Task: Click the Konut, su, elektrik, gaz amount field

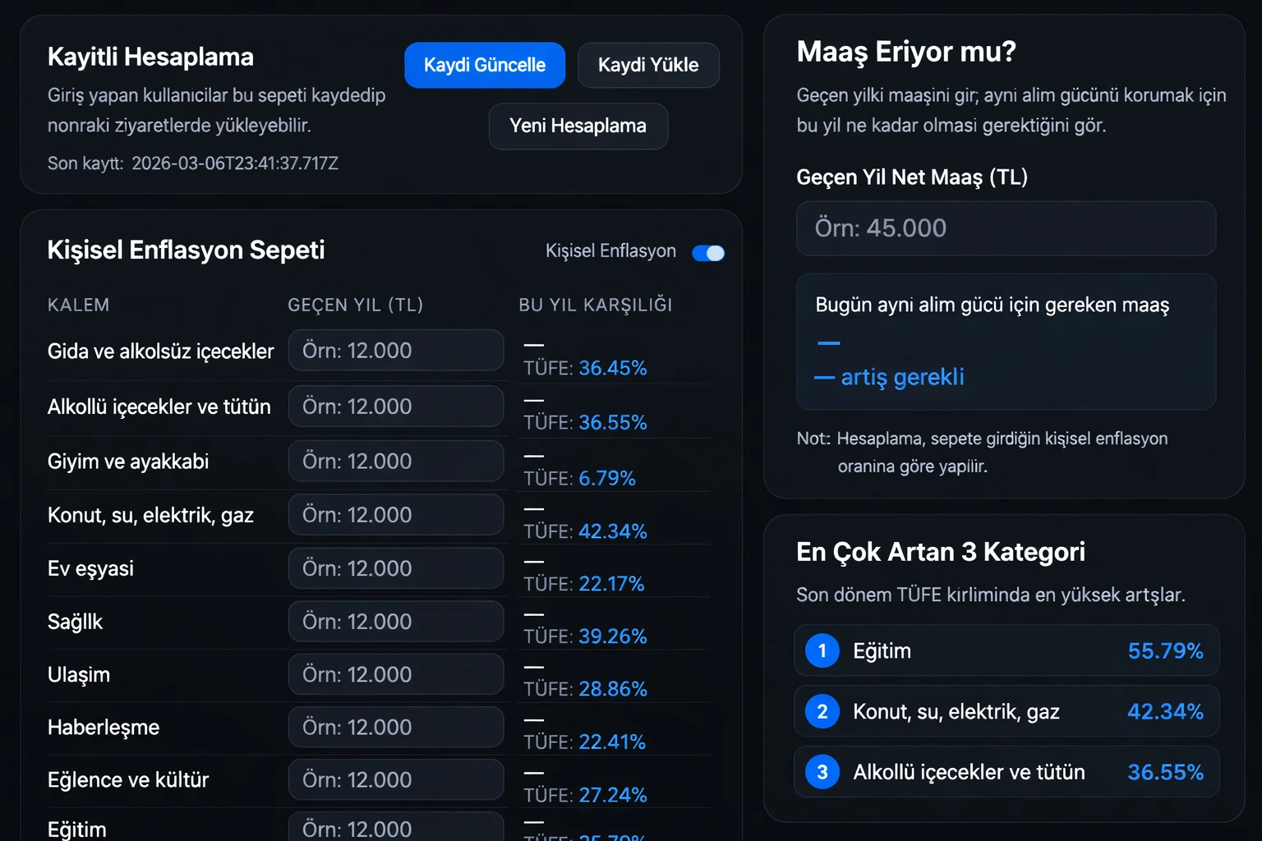Action: click(x=395, y=514)
